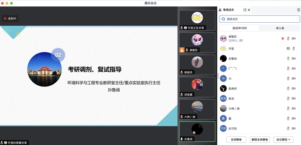
Task: Focus the 搜索成员 search field
Action: pyautogui.click(x=260, y=19)
